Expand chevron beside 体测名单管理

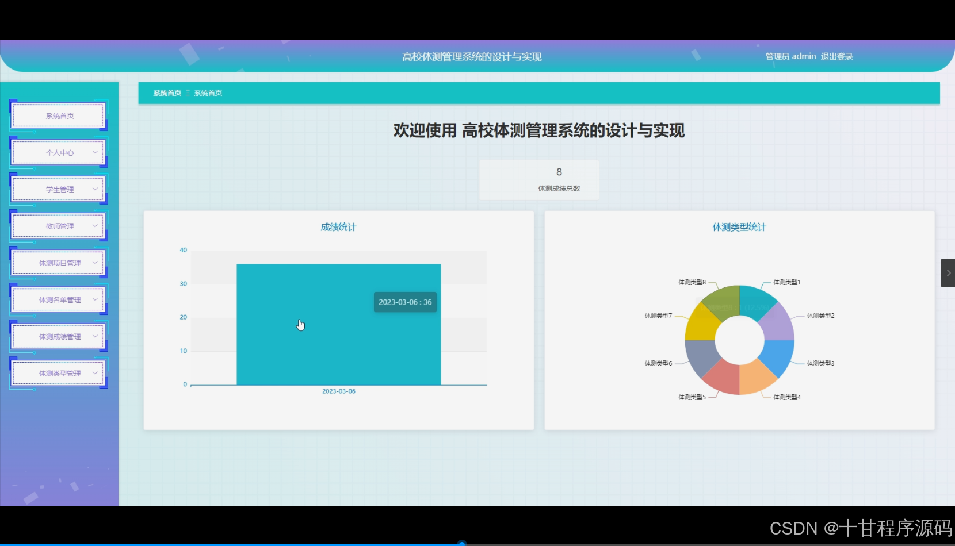[x=95, y=299]
